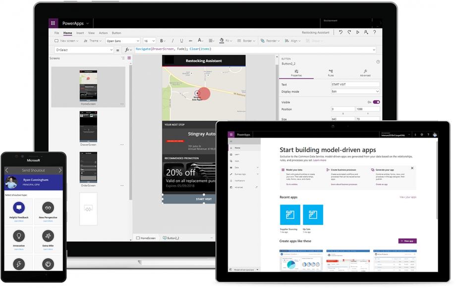Select the DrawerScreen thumbnail
Viewport: 456px width, 288px height.
click(x=88, y=127)
